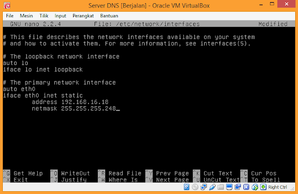Viewport: 298px width, 194px height.
Task: Click the VirtualBox app icon in title bar
Action: [7, 6]
